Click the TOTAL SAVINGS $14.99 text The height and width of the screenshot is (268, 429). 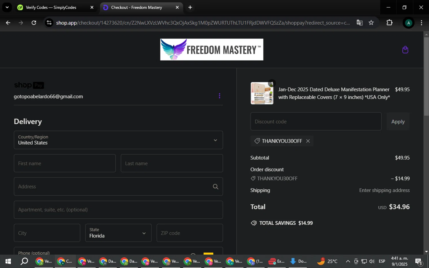coord(286,223)
